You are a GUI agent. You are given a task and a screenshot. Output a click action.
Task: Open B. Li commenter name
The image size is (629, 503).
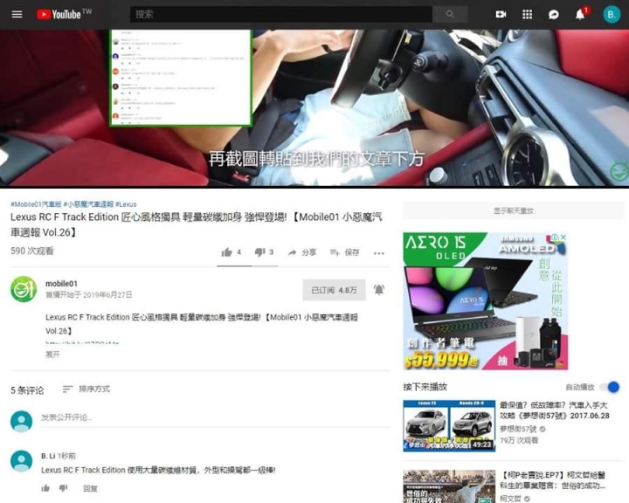point(48,456)
